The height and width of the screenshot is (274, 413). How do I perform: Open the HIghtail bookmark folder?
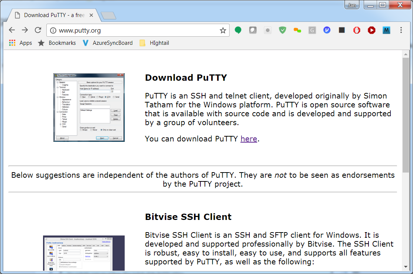154,43
